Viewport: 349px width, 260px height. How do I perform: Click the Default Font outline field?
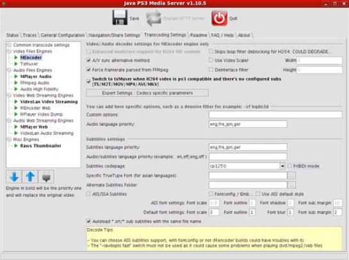[252, 212]
